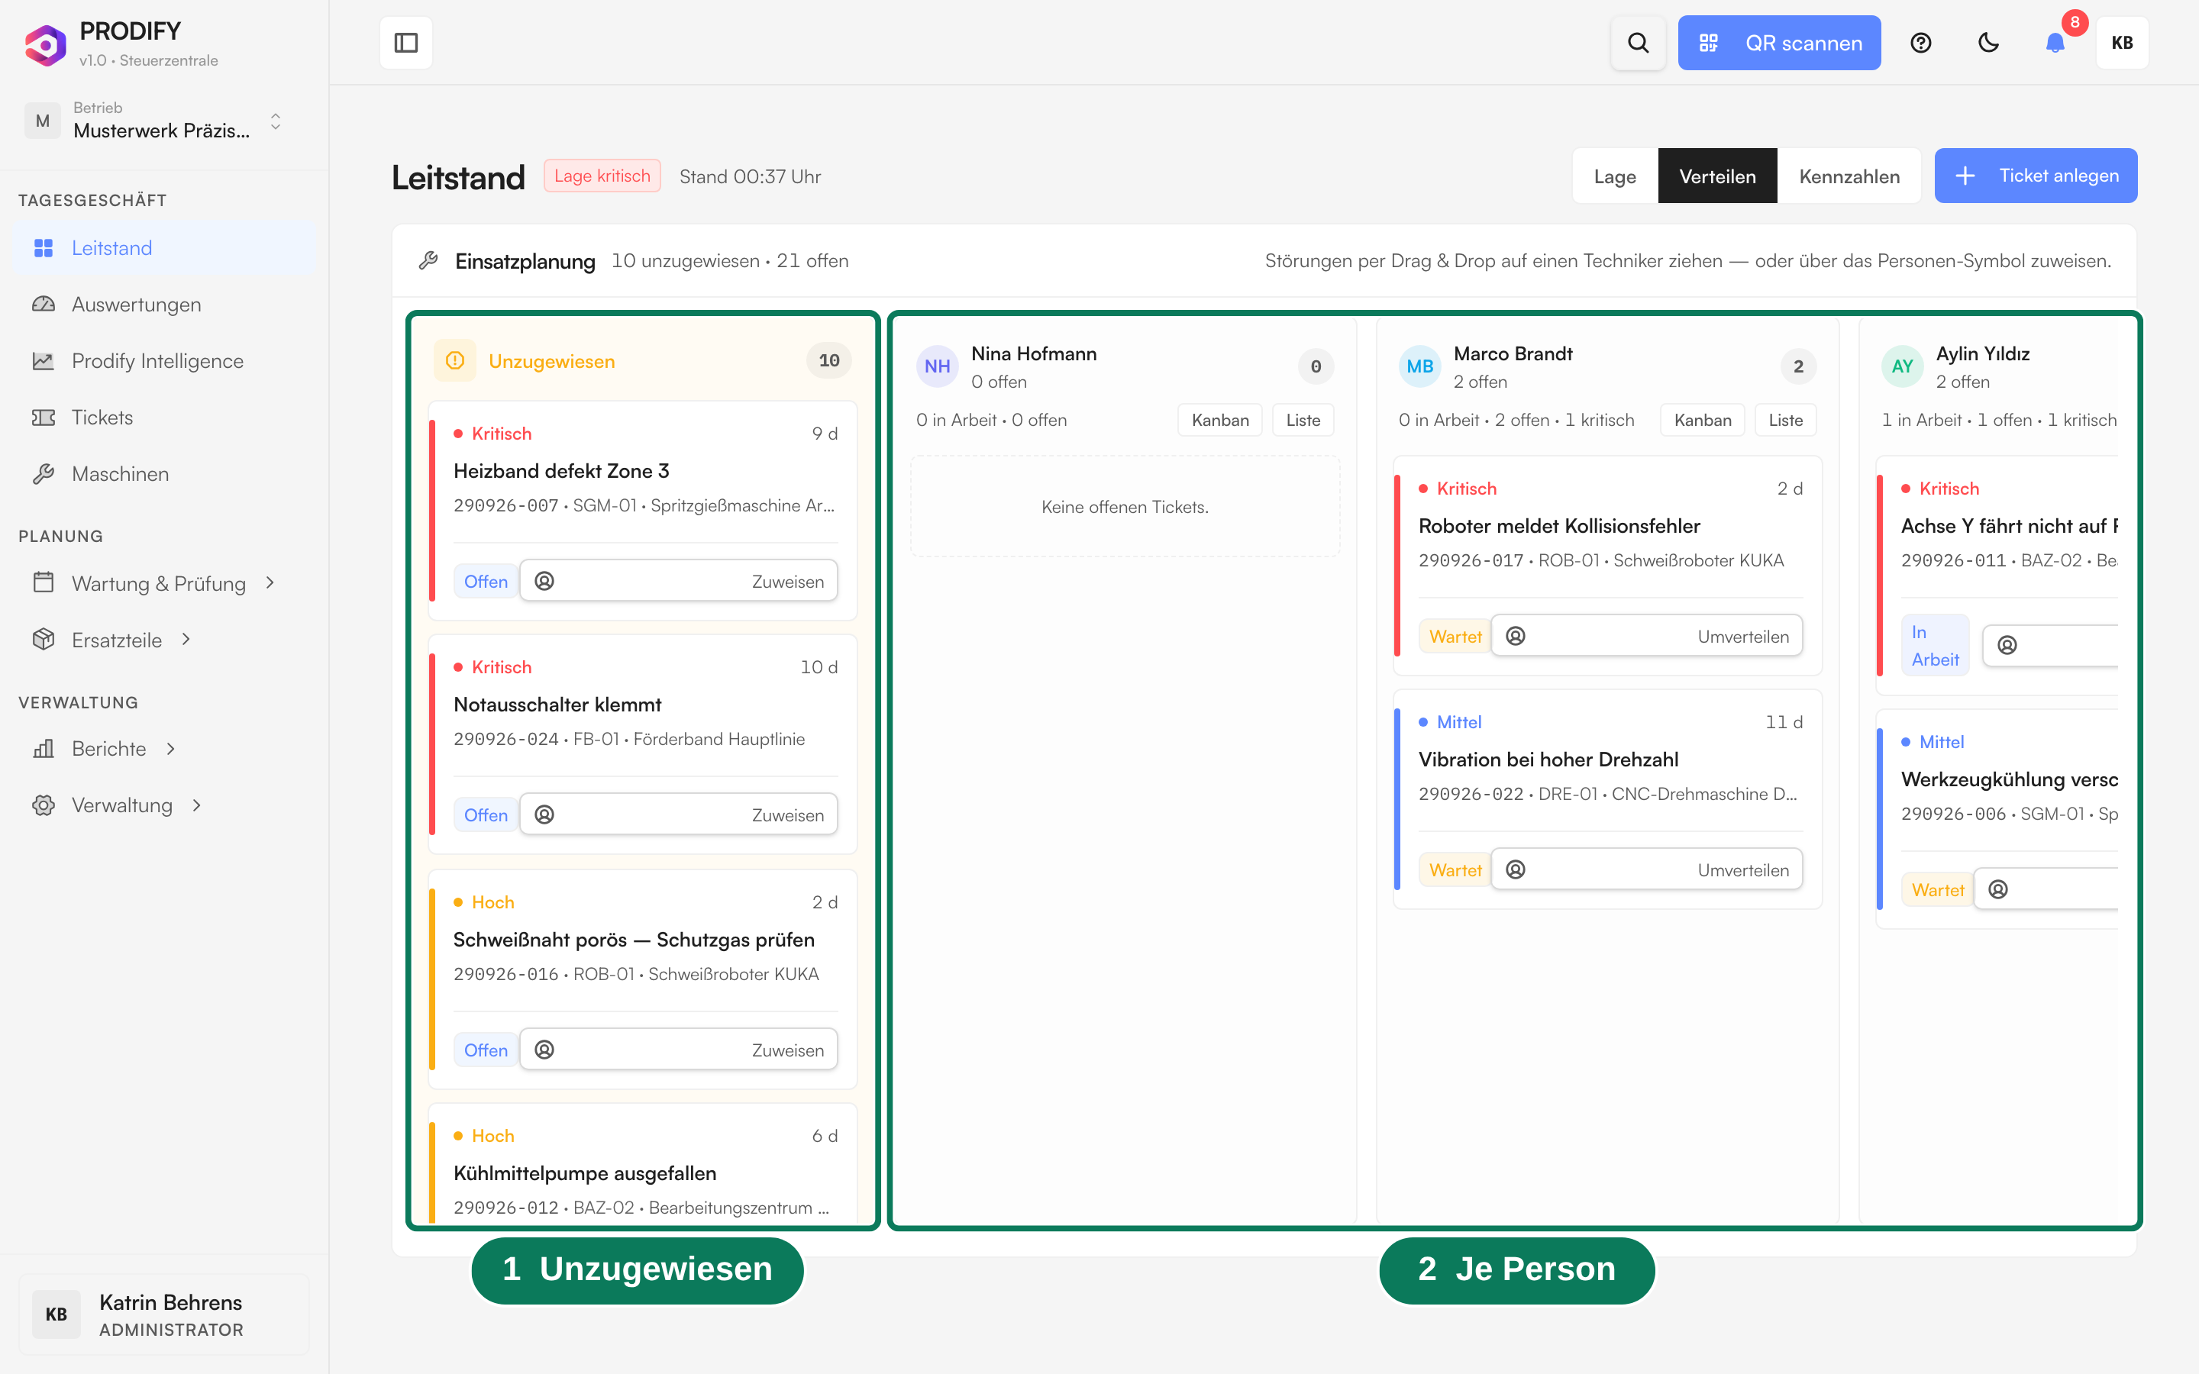The width and height of the screenshot is (2199, 1374).
Task: Open Leitstand in sidebar
Action: pos(164,248)
